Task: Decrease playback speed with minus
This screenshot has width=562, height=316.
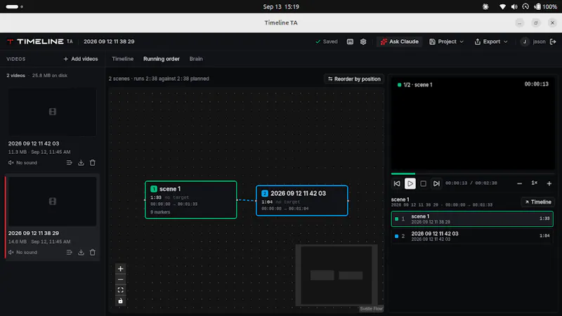Action: (x=519, y=183)
